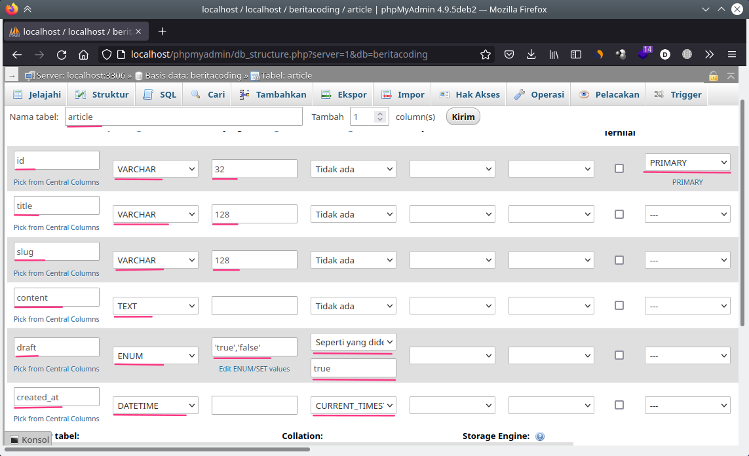This screenshot has height=456, width=749.
Task: Open the phpMyAdmin Konsol console
Action: click(x=28, y=439)
